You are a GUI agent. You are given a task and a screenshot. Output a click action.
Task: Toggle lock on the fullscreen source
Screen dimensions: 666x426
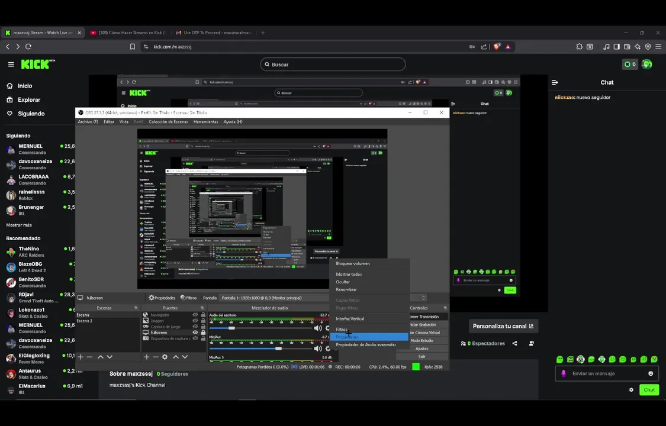[203, 333]
